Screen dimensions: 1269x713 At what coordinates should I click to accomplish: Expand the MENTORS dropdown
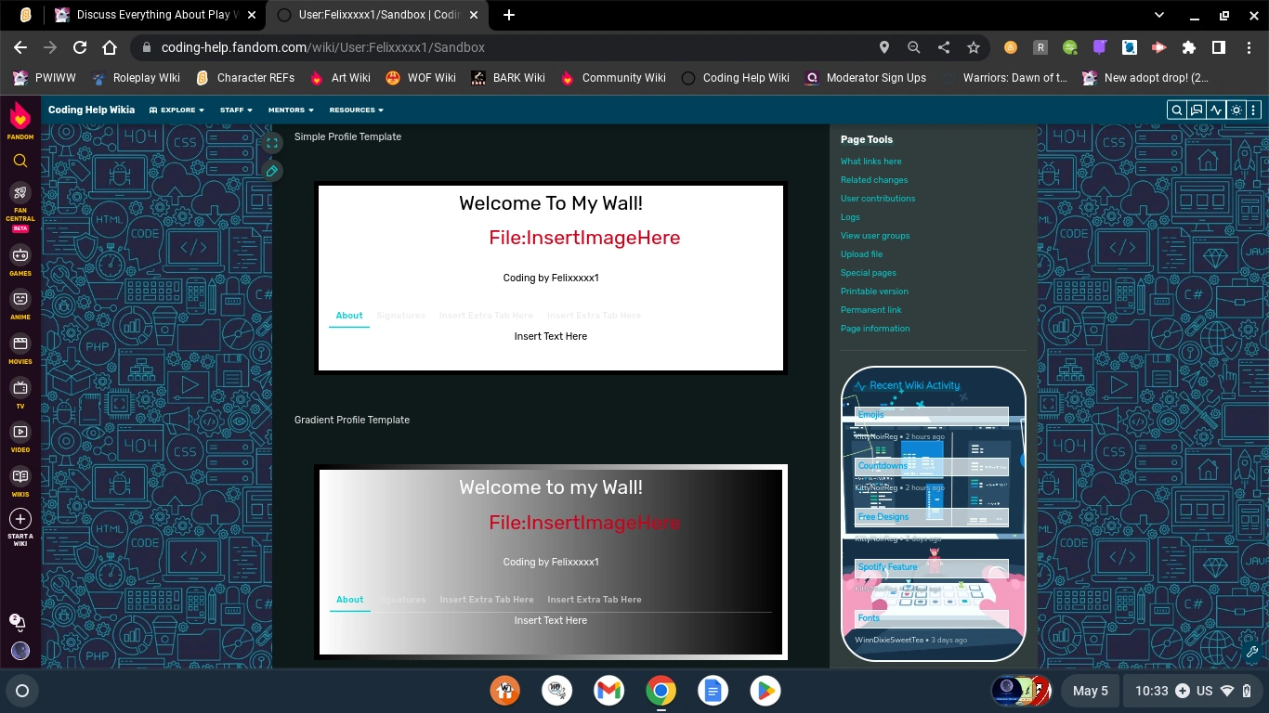click(290, 110)
